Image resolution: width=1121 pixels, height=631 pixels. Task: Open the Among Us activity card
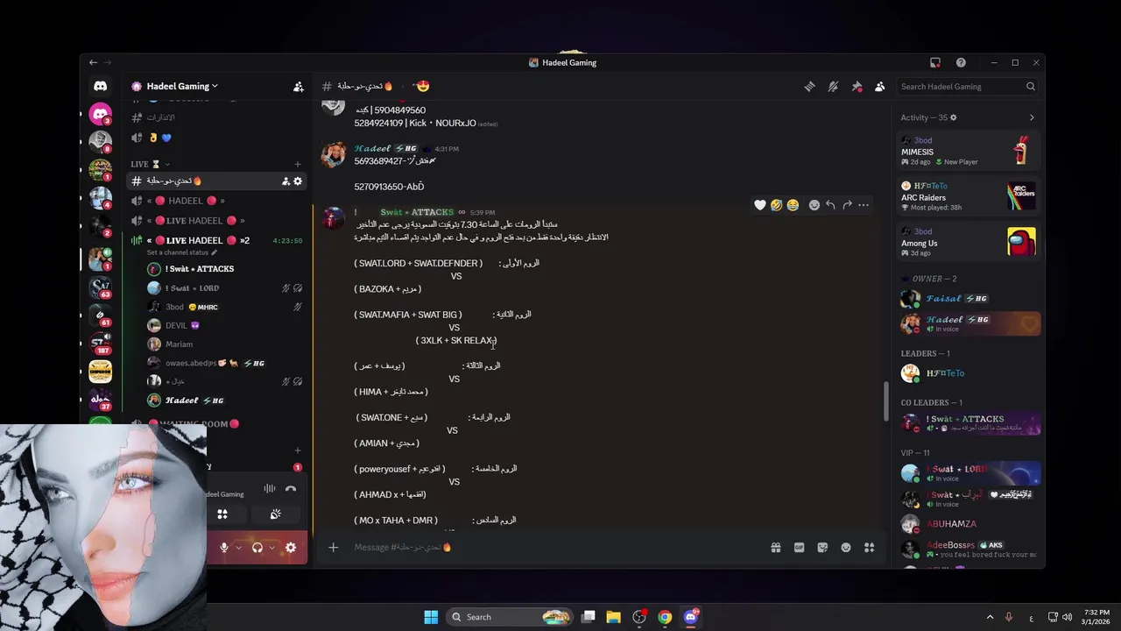click(970, 242)
